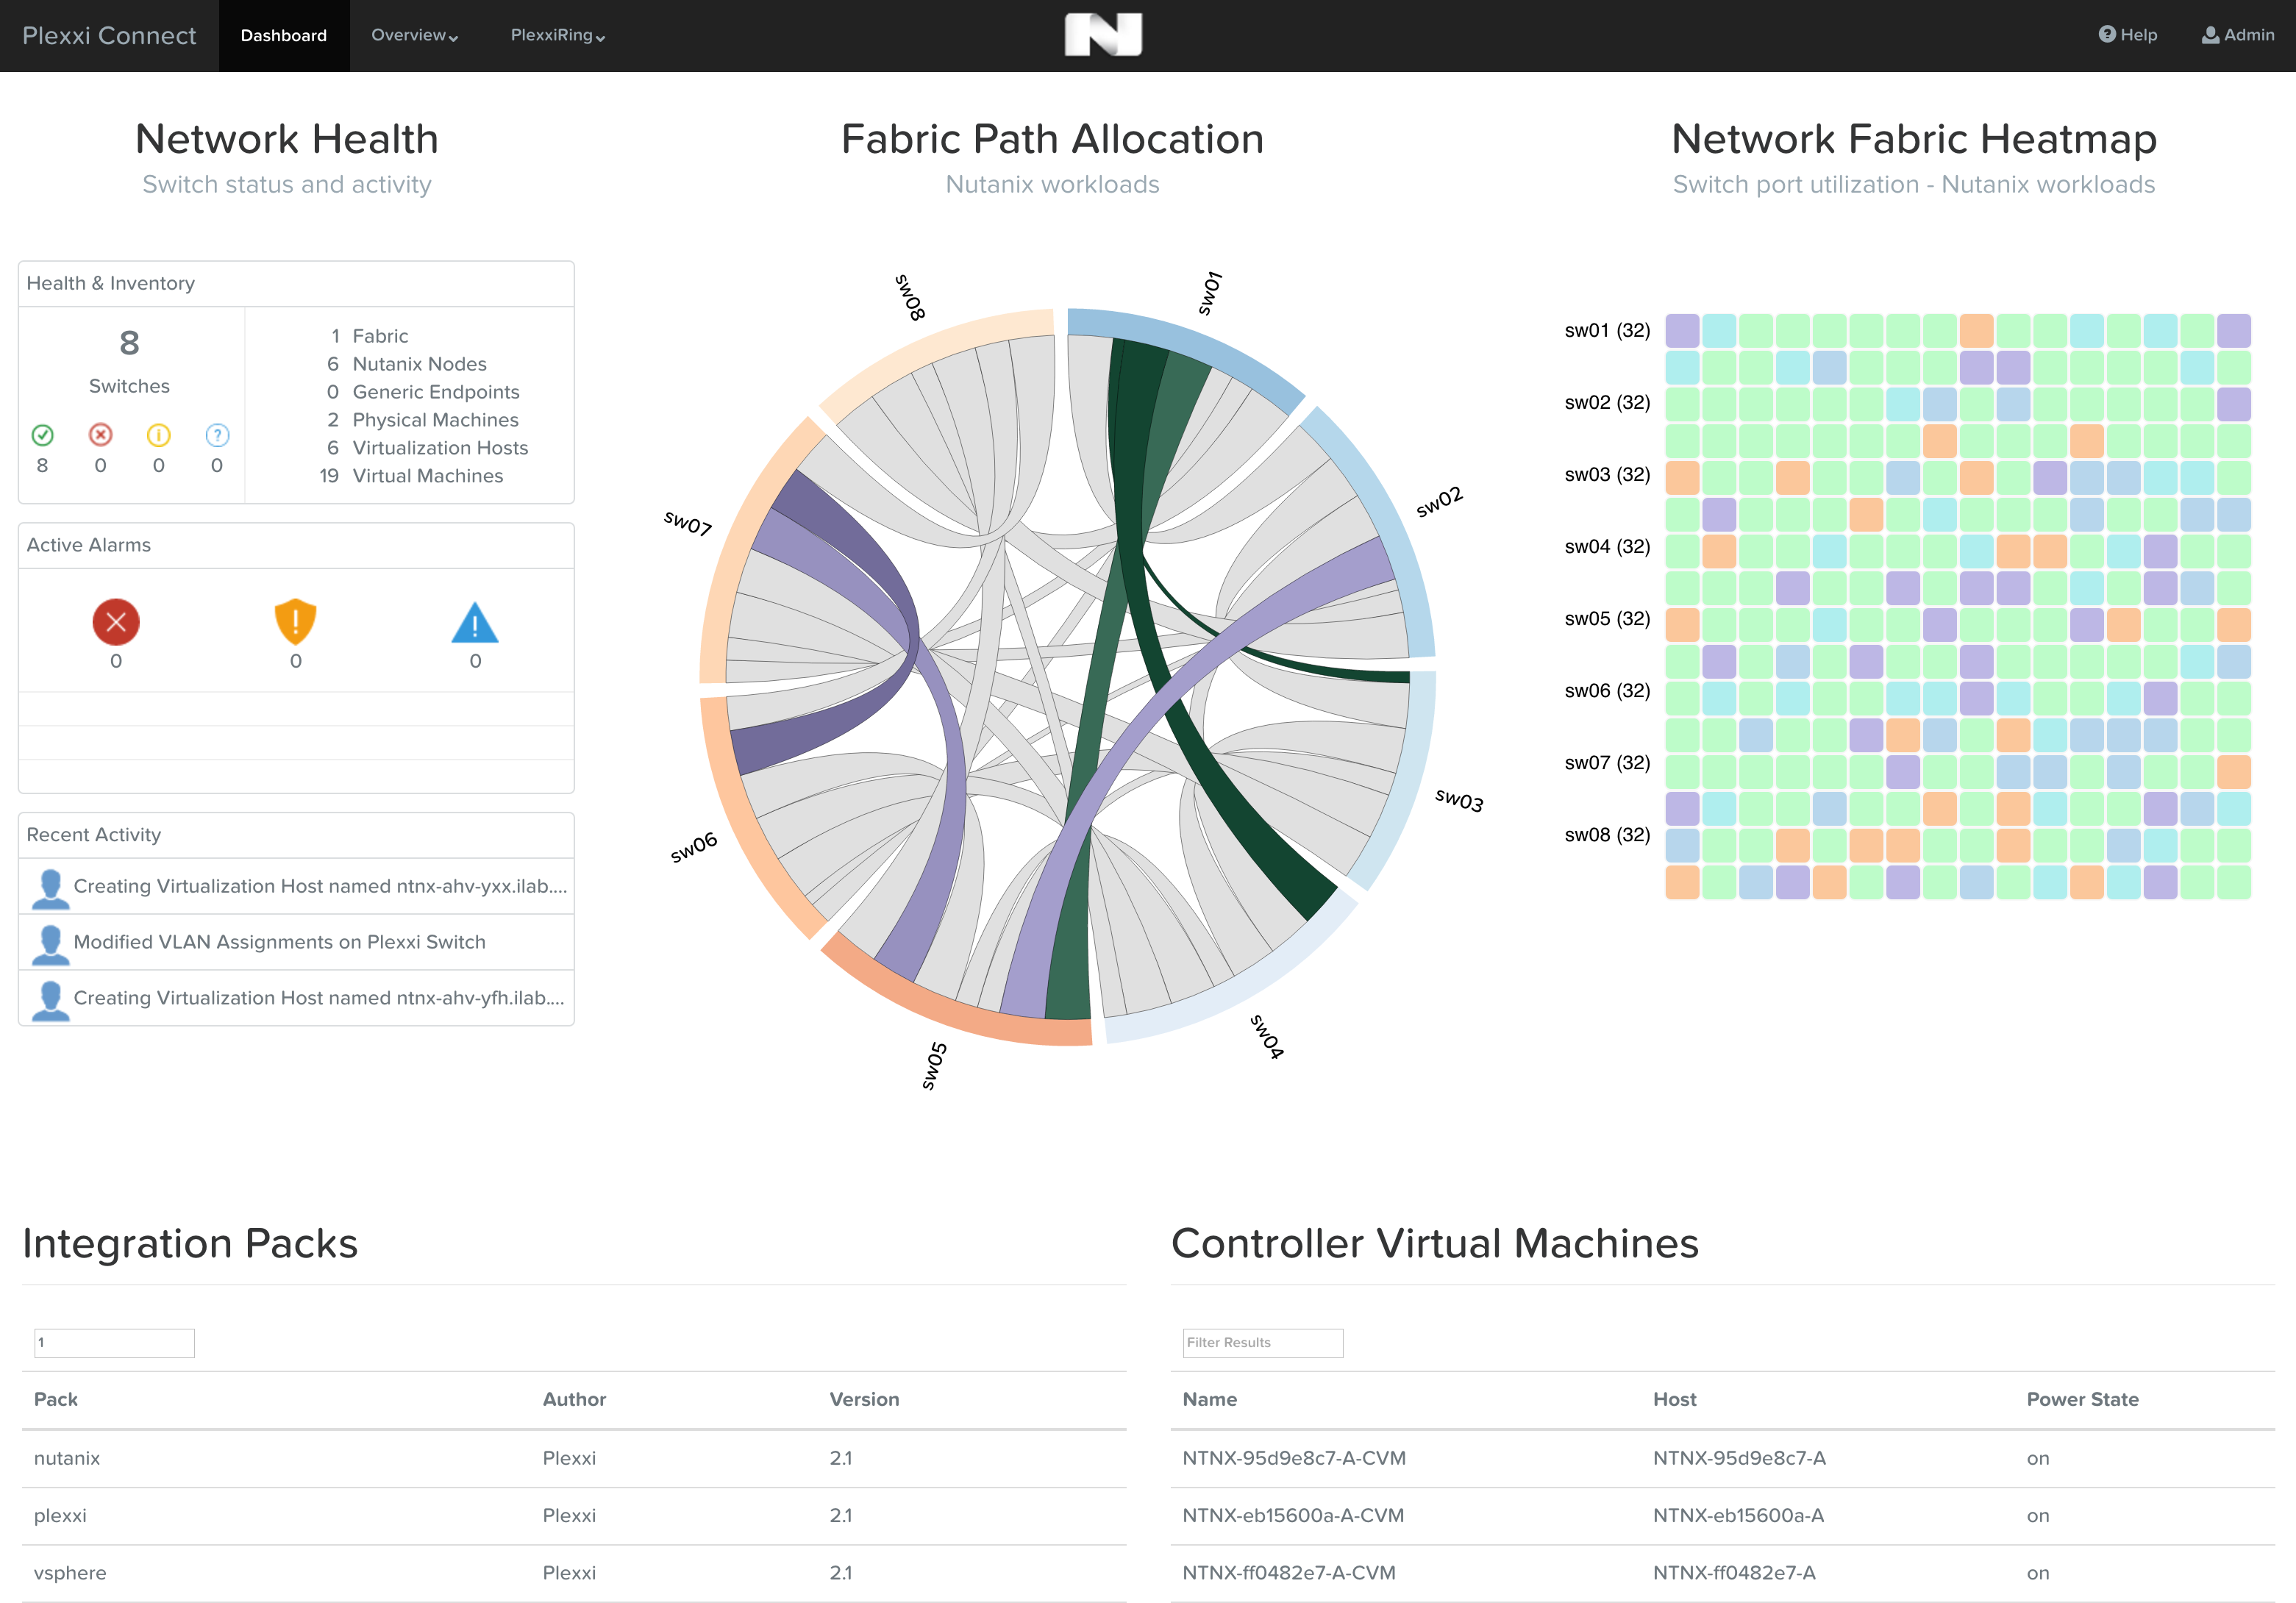This screenshot has width=2296, height=1603.
Task: Click the yellow warning switches status icon
Action: point(158,435)
